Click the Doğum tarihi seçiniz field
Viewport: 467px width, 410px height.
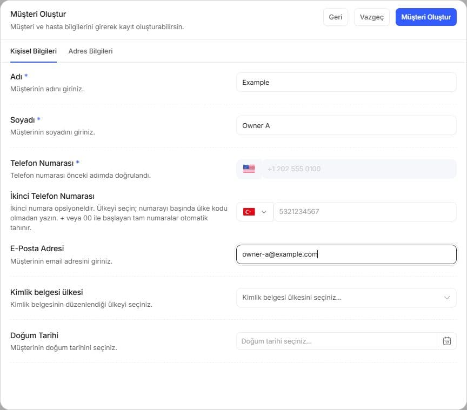(x=337, y=341)
